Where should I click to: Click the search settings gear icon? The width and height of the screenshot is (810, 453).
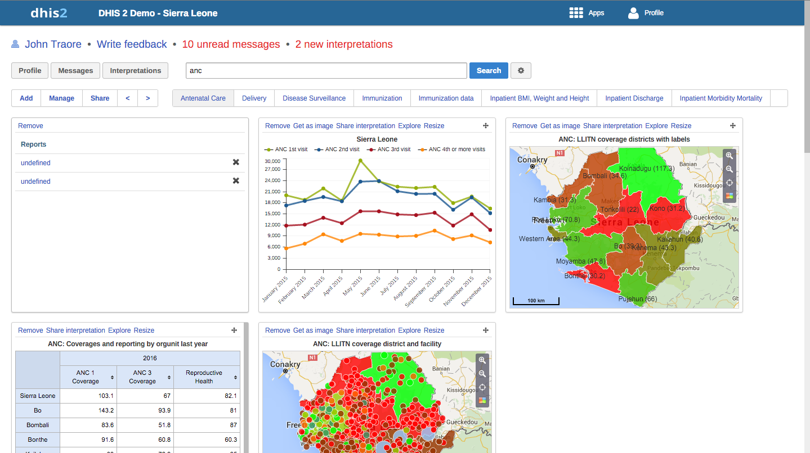click(521, 71)
